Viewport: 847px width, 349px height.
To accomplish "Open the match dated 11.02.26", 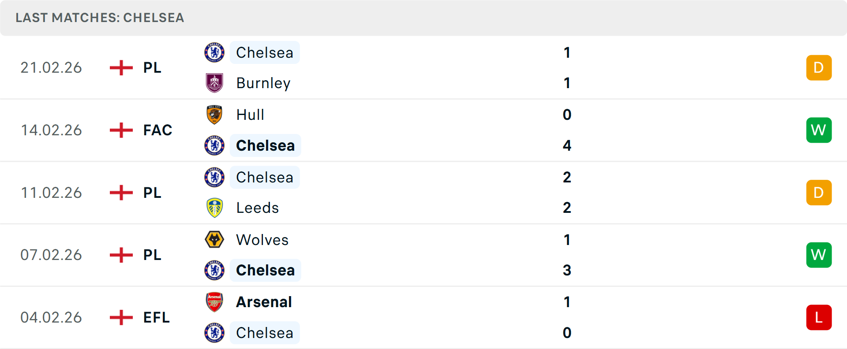I will click(x=423, y=193).
